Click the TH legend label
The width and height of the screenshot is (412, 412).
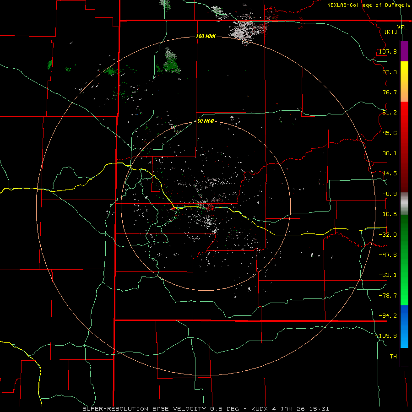coord(393,357)
